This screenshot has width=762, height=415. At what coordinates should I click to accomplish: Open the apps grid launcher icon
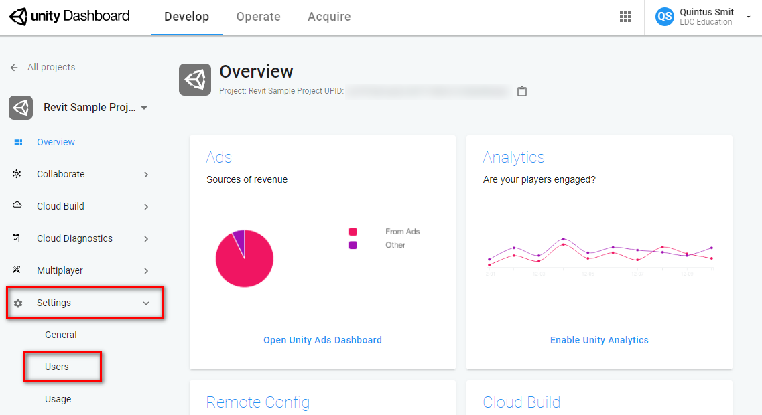(x=625, y=17)
